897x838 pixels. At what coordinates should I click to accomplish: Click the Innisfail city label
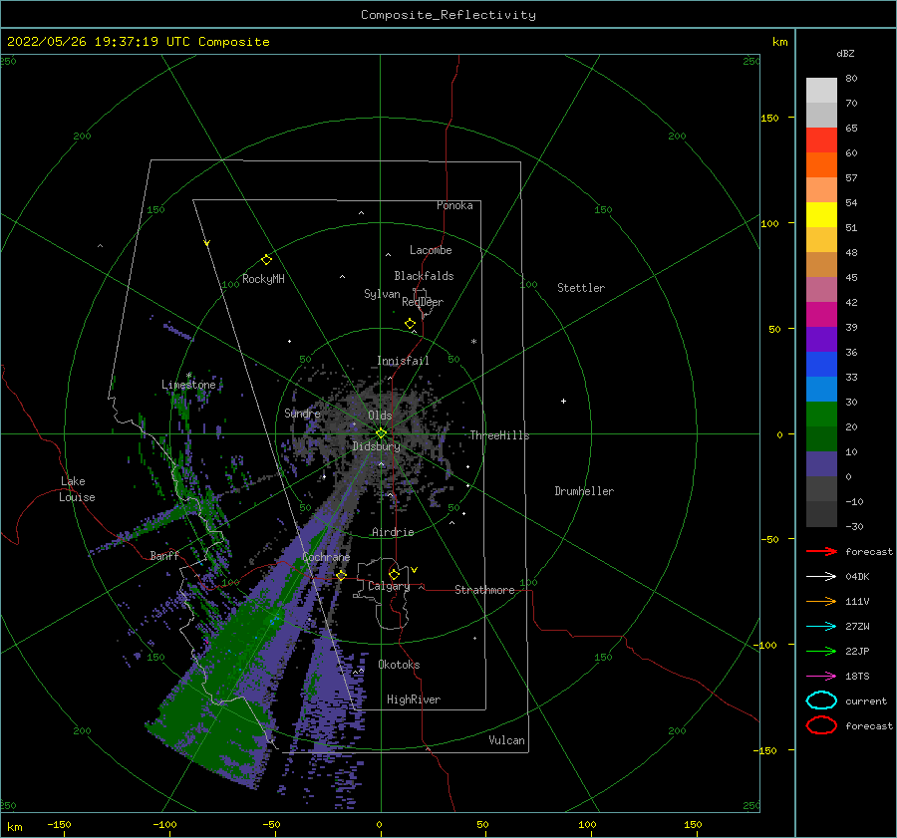[403, 361]
